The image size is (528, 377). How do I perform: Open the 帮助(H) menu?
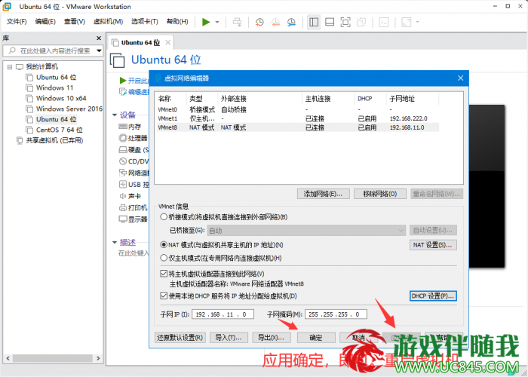(x=177, y=22)
